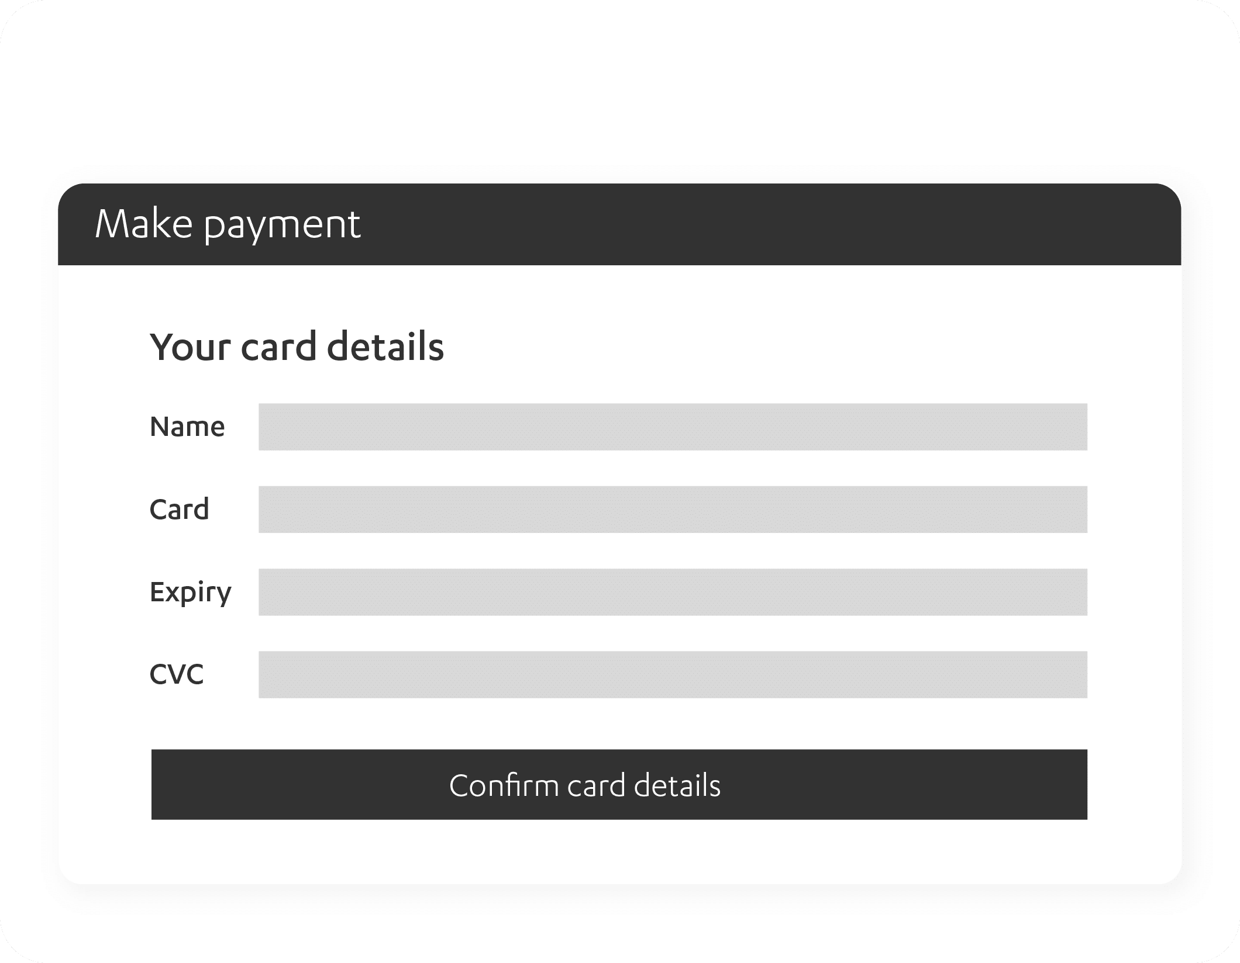Click the word 'Confirm' on the button
1240x963 pixels.
coord(504,785)
